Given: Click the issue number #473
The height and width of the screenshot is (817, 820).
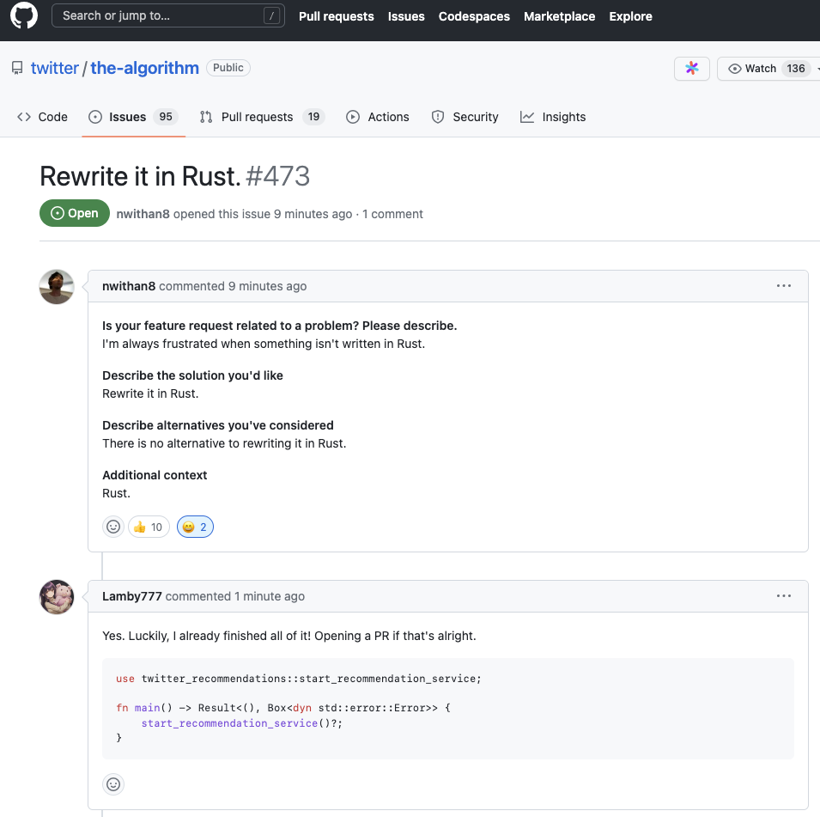Looking at the screenshot, I should click(277, 176).
